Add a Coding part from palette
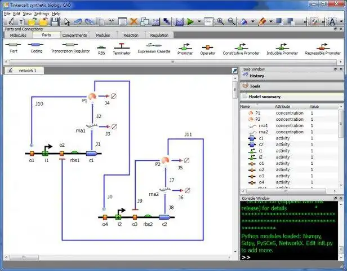The height and width of the screenshot is (271, 347). (x=36, y=47)
